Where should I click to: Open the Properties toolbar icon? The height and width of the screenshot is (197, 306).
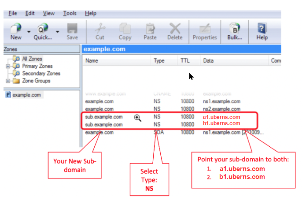click(205, 29)
